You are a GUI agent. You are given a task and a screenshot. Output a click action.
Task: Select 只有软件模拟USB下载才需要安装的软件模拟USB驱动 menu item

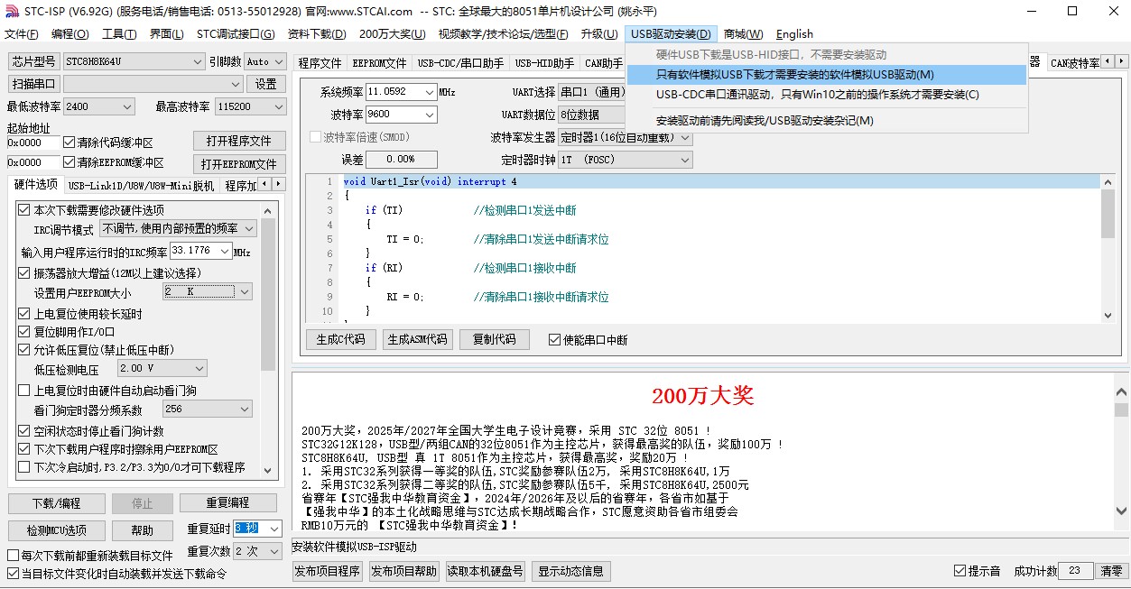tap(826, 75)
